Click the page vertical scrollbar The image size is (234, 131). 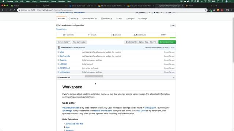tap(233, 40)
